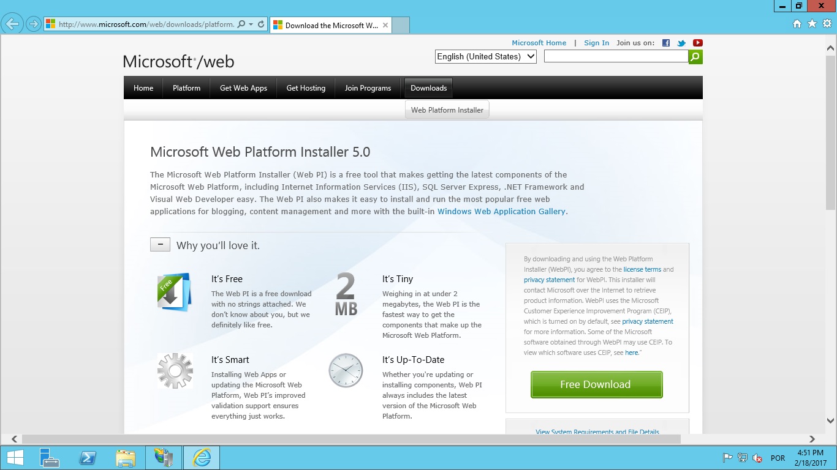Click the 'here' CEIP software link

coord(632,352)
